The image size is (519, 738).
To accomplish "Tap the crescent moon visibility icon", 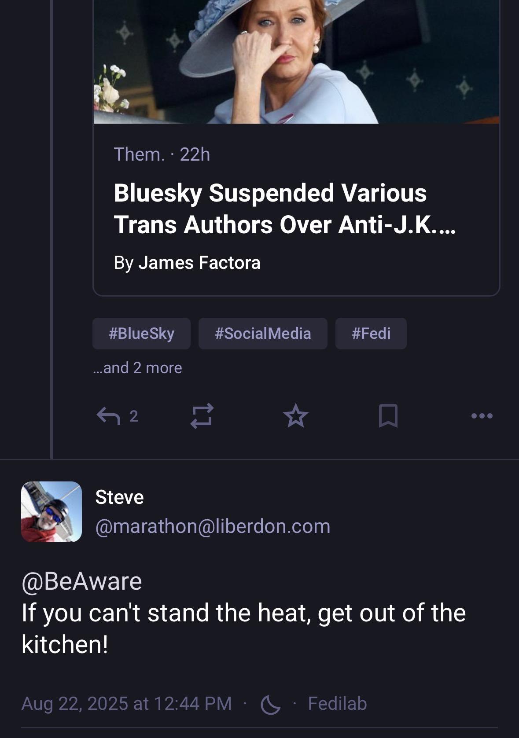I will [x=270, y=704].
